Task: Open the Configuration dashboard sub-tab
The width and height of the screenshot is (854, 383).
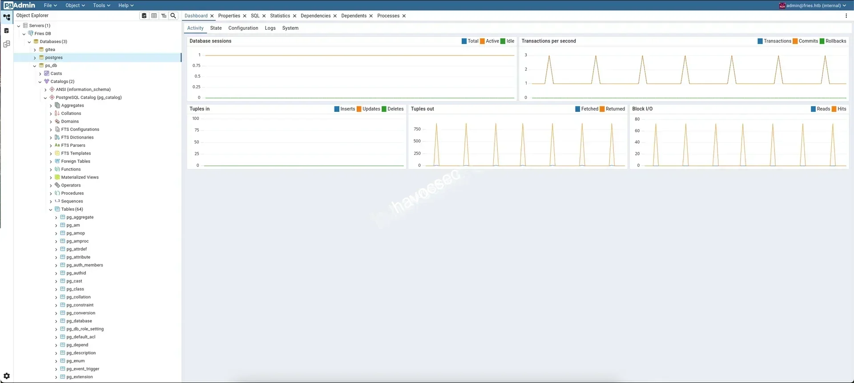Action: [243, 28]
